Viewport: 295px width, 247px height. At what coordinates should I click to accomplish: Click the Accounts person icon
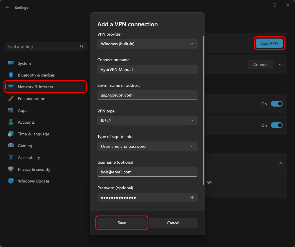point(11,122)
